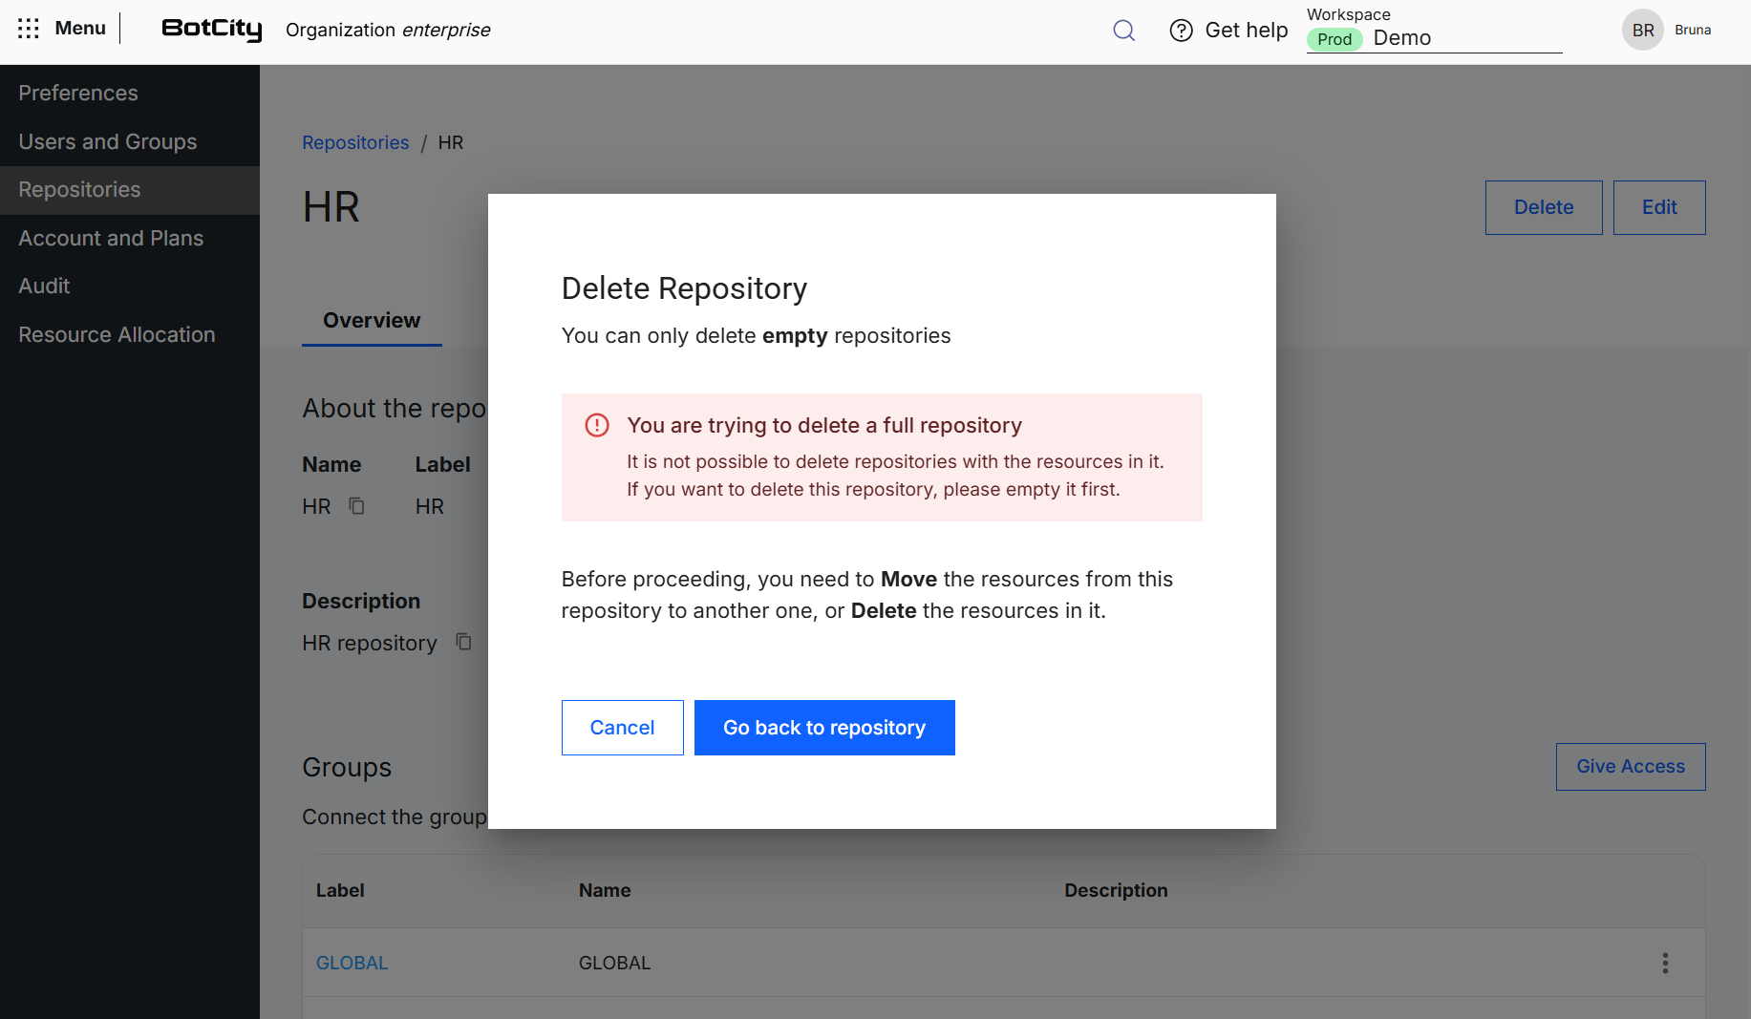Image resolution: width=1751 pixels, height=1019 pixels.
Task: Click the Give Access button
Action: pyautogui.click(x=1631, y=767)
